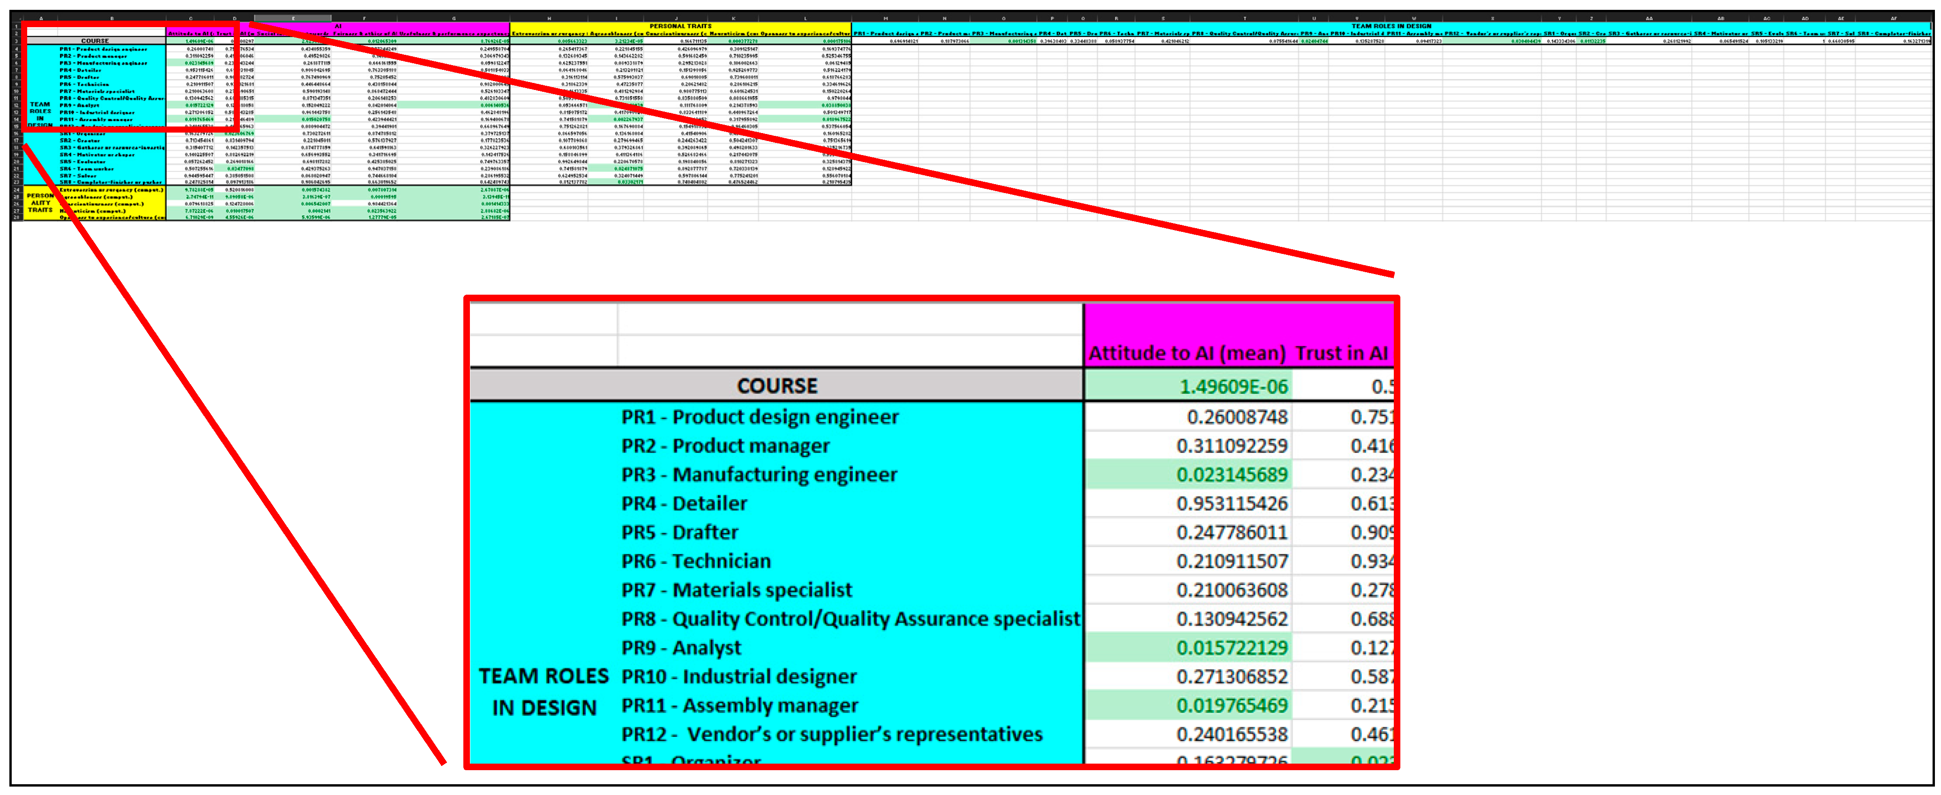
Task: Select 'Attitude to AI (mean)' in enlarged inset
Action: [1187, 353]
